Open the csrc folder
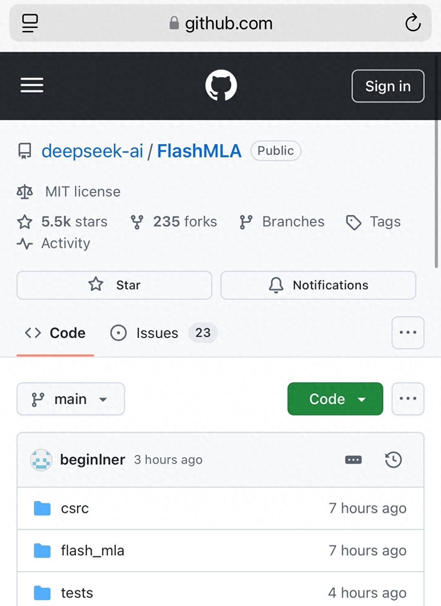The height and width of the screenshot is (606, 441). 75,508
